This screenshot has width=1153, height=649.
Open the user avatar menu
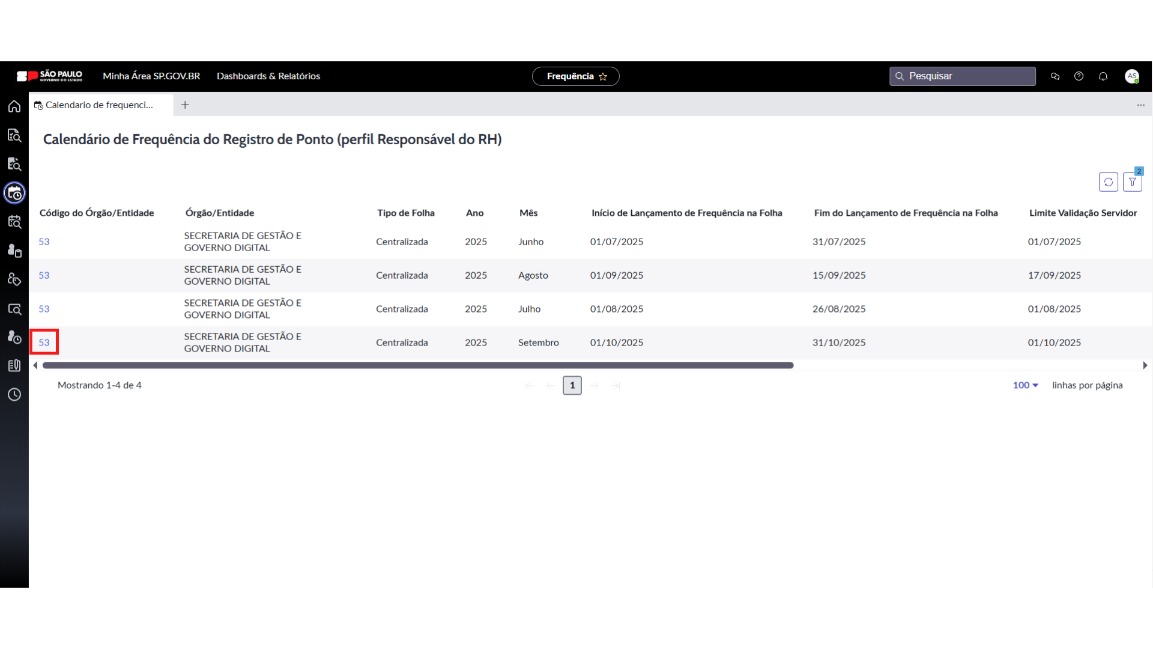pyautogui.click(x=1131, y=76)
